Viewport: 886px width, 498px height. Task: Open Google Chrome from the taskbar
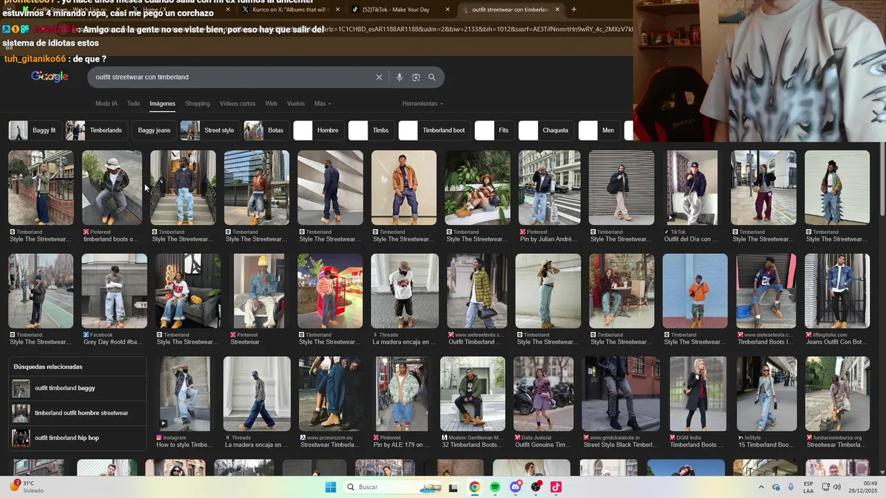coord(474,487)
